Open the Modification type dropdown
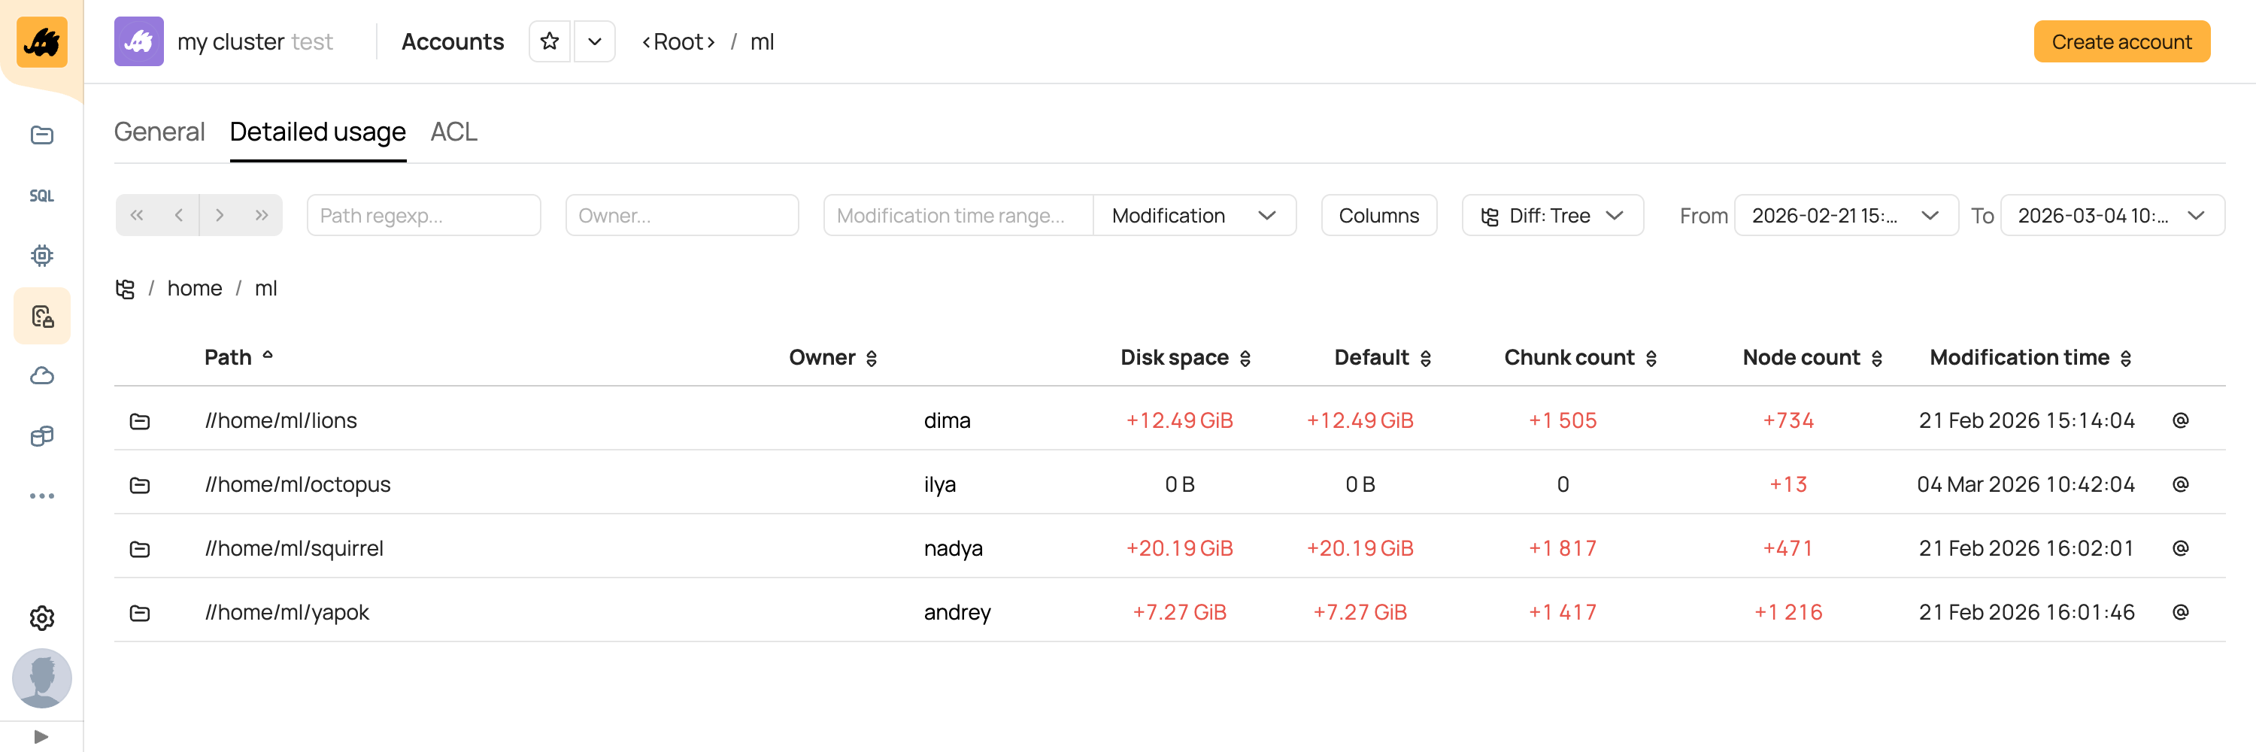This screenshot has width=2256, height=752. click(x=1193, y=215)
